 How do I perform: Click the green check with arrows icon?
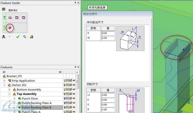(25, 37)
